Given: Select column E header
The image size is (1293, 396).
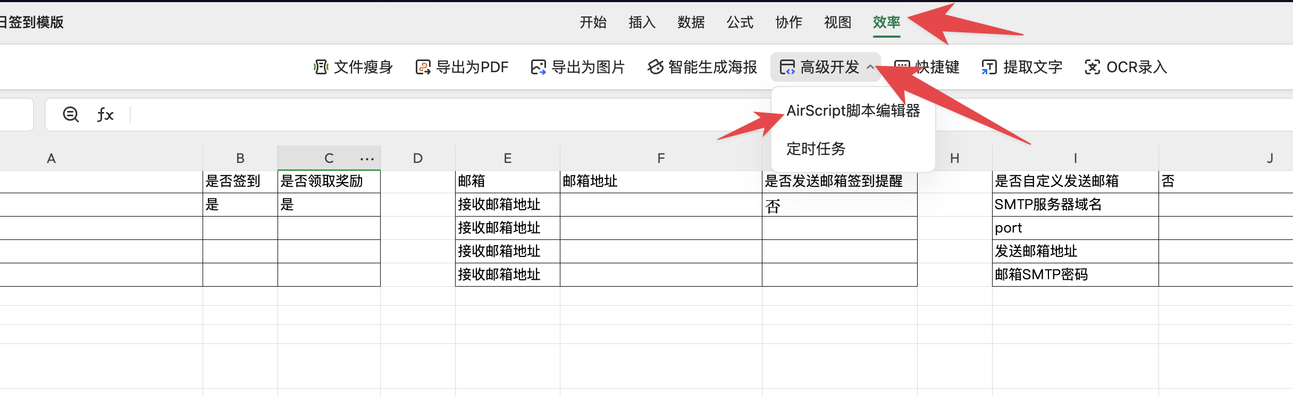Looking at the screenshot, I should [x=508, y=158].
